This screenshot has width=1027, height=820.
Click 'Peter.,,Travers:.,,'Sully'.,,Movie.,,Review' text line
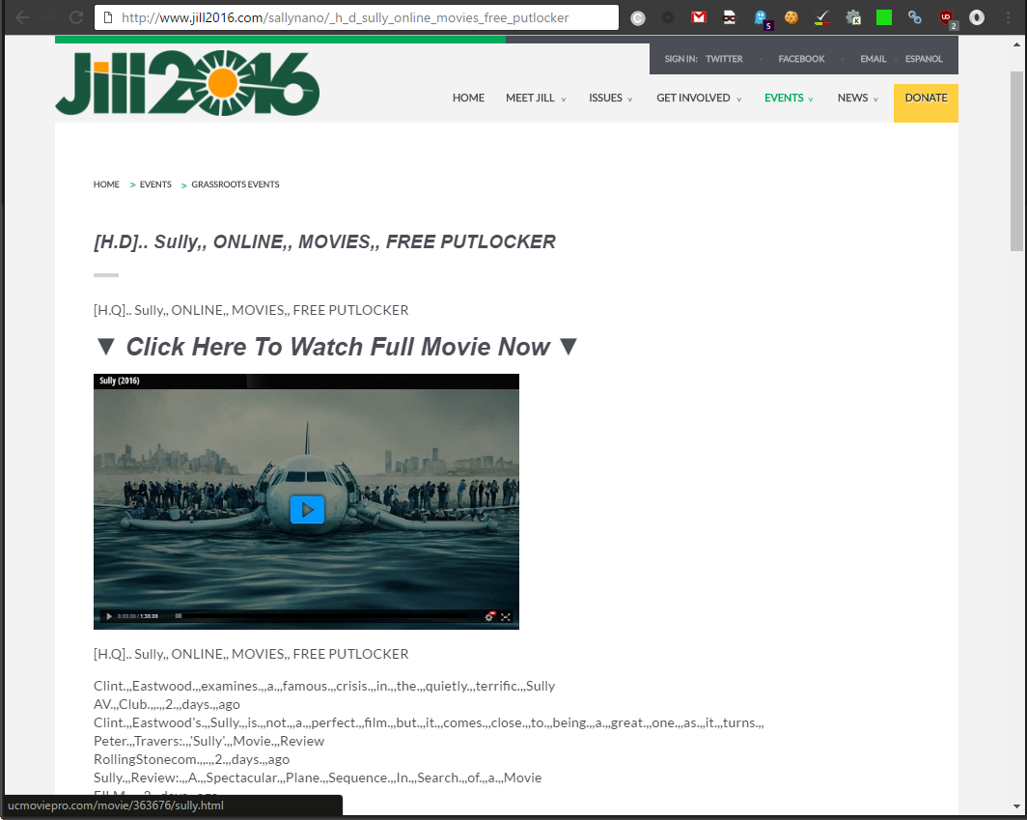coord(208,742)
